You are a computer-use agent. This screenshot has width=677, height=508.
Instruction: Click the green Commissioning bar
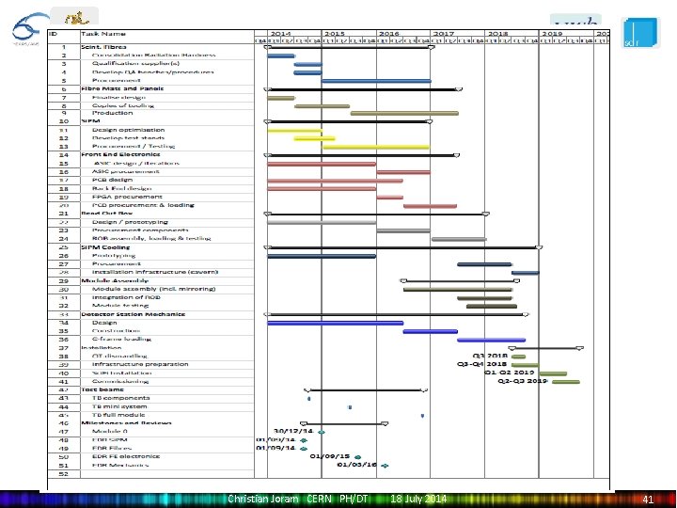[566, 382]
